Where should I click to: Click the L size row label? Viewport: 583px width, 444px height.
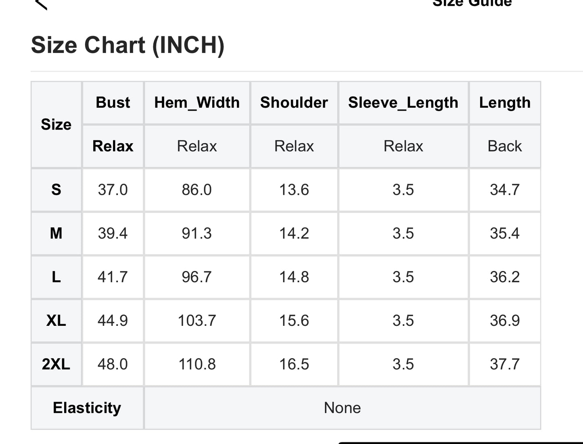point(56,277)
